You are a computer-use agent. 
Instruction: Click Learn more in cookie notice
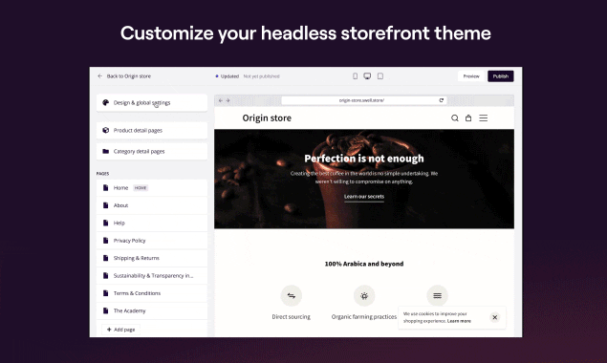(x=459, y=321)
